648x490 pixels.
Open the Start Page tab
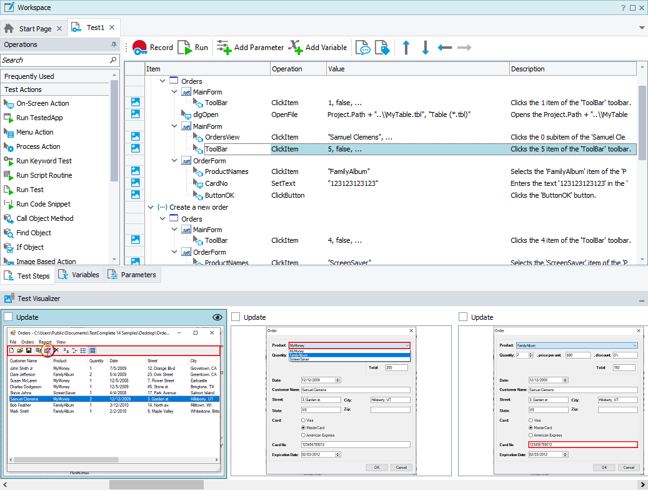point(35,29)
